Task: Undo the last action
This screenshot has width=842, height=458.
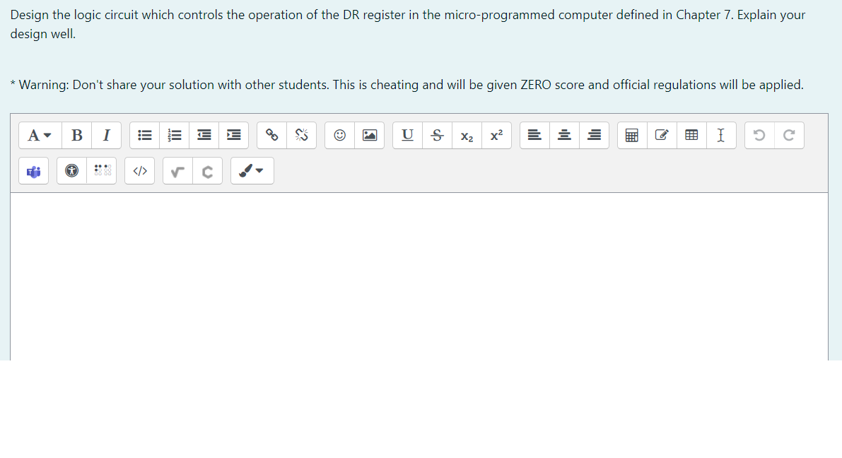Action: pyautogui.click(x=759, y=135)
